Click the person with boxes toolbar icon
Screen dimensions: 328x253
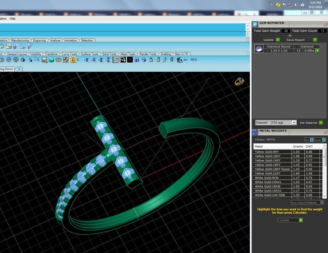[179, 60]
